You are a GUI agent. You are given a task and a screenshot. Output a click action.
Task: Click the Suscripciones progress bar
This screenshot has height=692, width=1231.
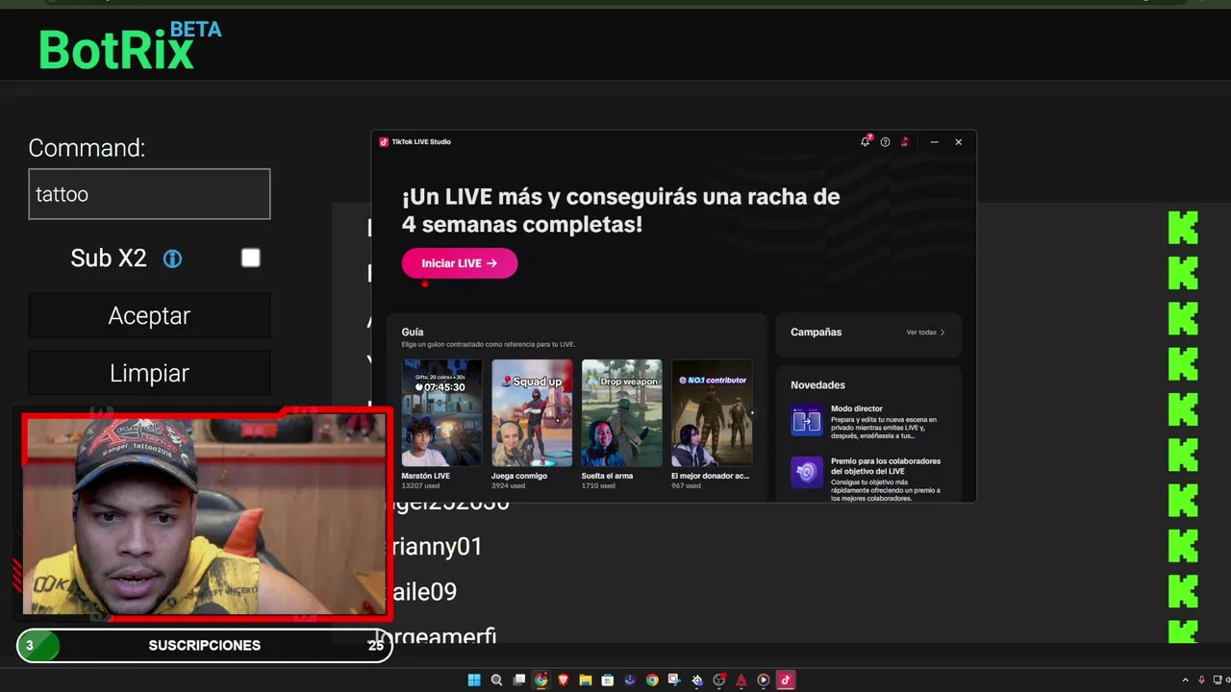pyautogui.click(x=204, y=645)
